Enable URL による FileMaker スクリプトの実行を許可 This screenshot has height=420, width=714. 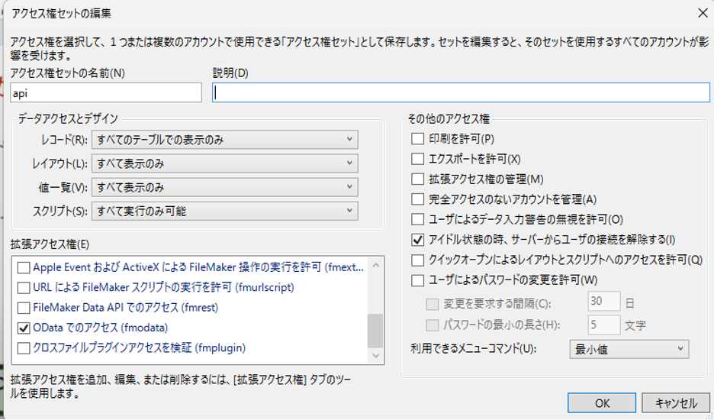pos(24,288)
